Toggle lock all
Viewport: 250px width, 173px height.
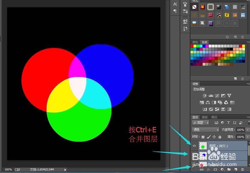click(x=220, y=137)
